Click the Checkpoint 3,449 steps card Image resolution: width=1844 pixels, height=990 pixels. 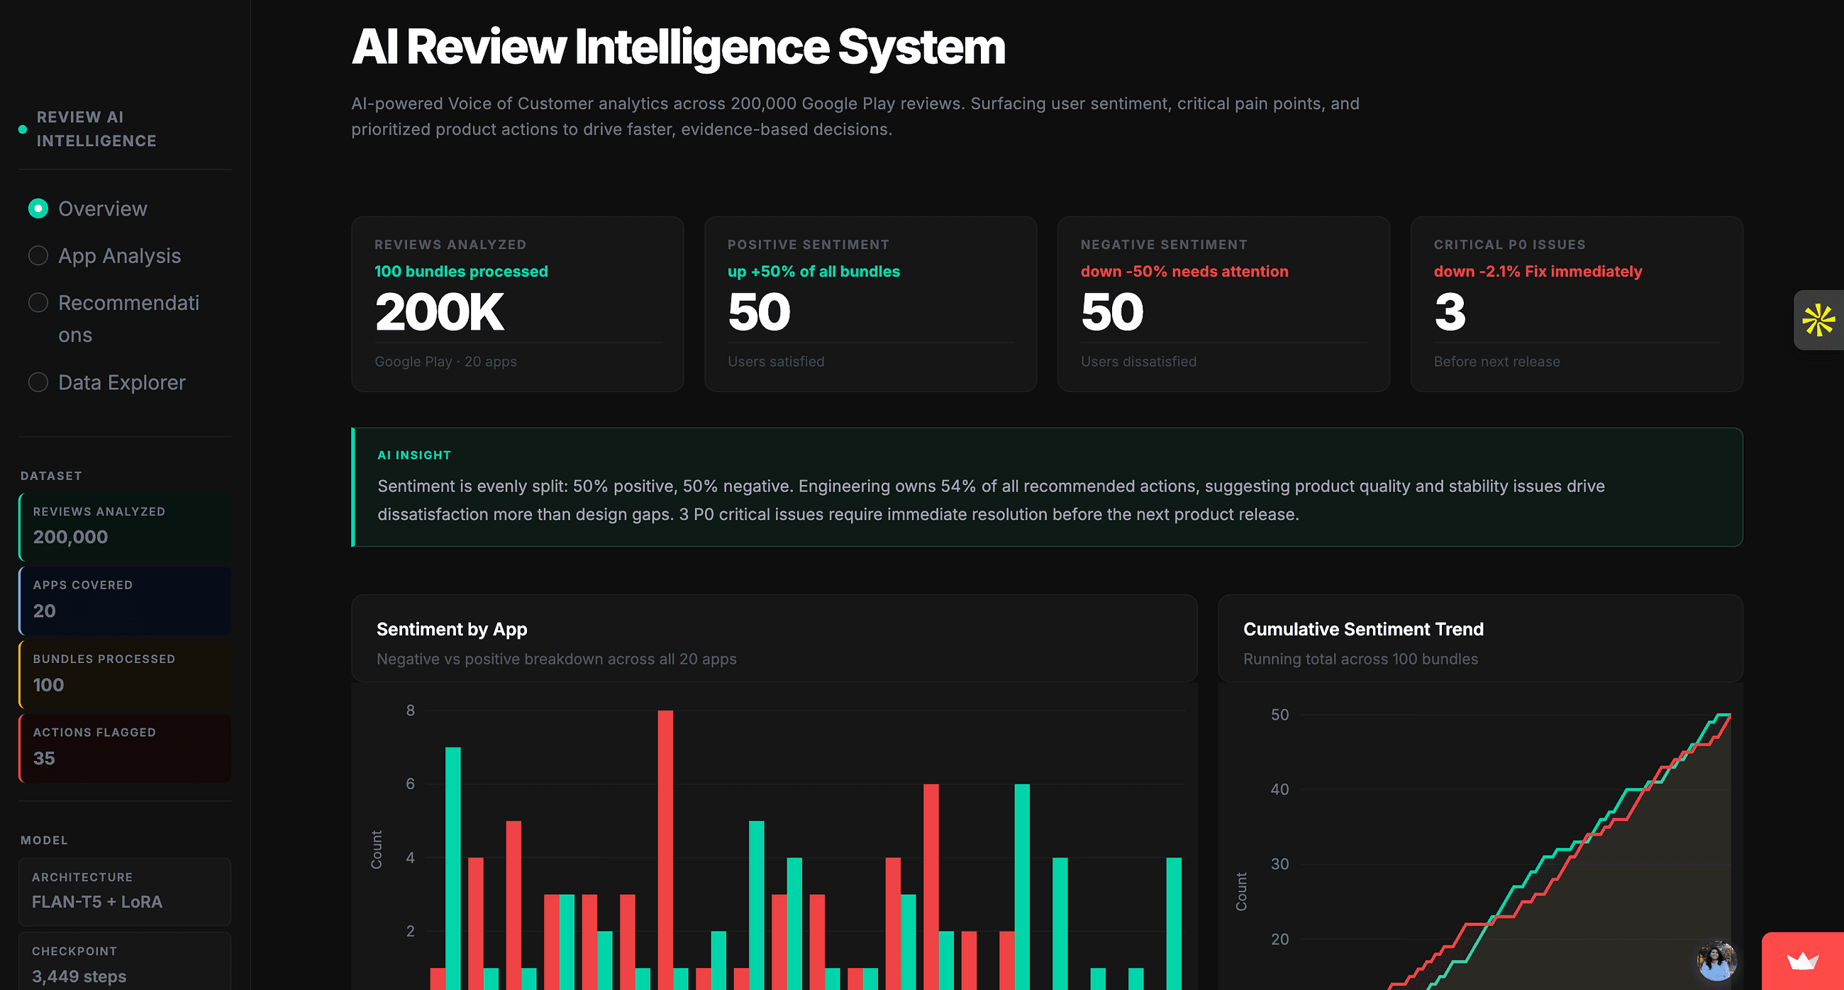[x=125, y=964]
